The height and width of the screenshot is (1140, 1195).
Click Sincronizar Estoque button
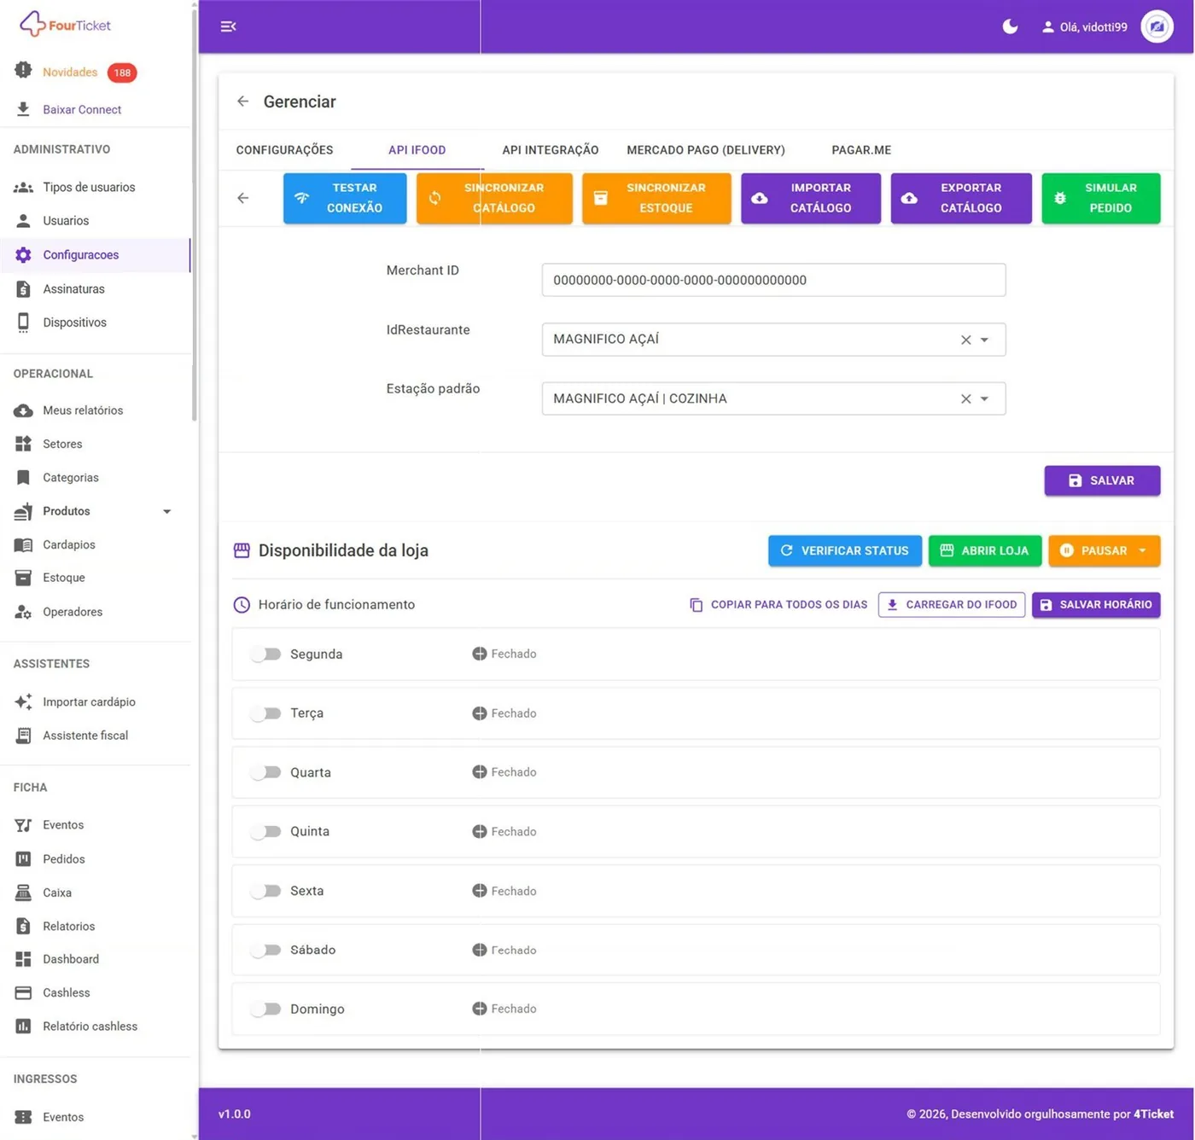click(x=656, y=198)
